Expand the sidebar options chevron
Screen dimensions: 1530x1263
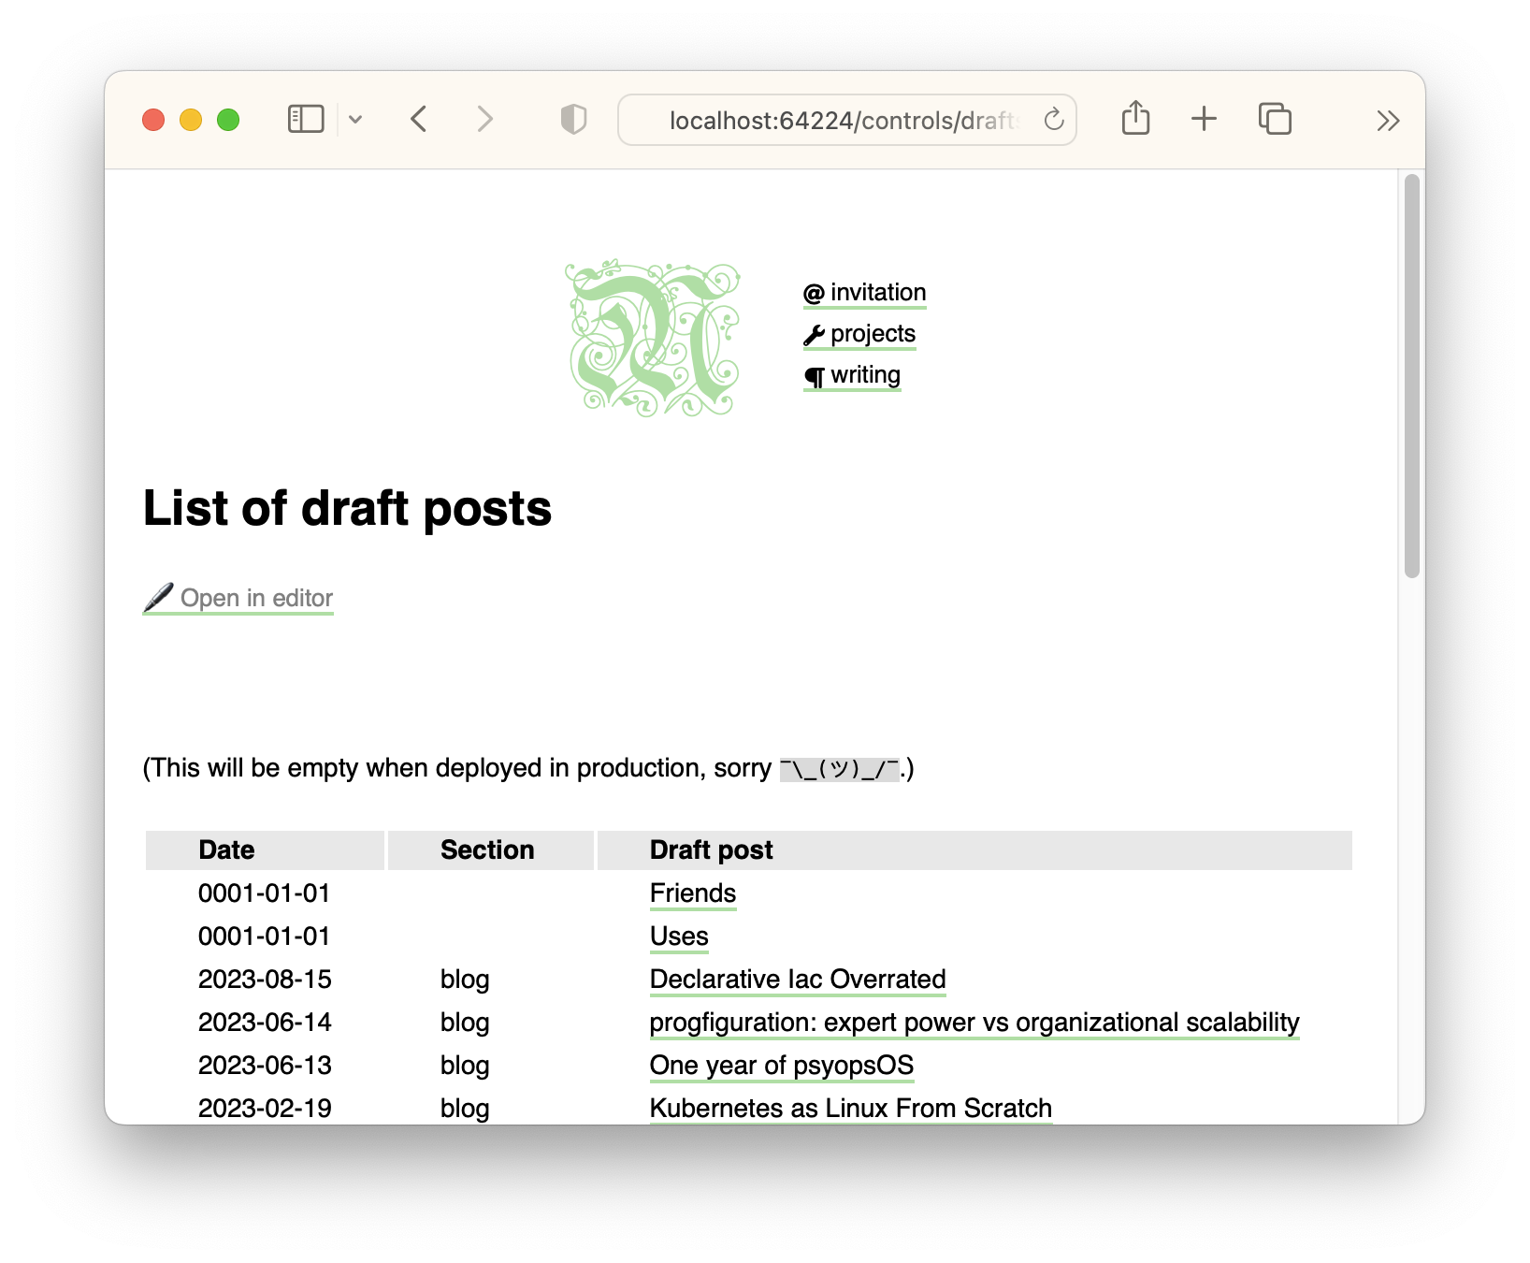click(355, 119)
